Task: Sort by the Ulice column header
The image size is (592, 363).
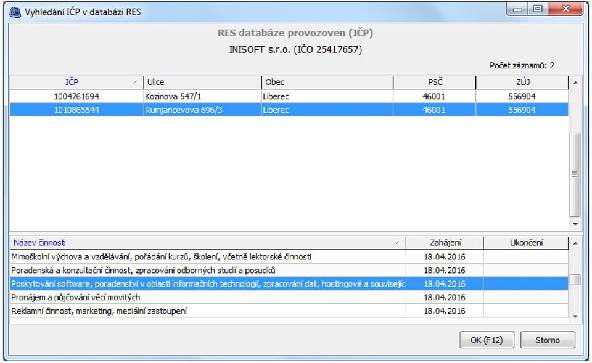Action: pyautogui.click(x=203, y=82)
